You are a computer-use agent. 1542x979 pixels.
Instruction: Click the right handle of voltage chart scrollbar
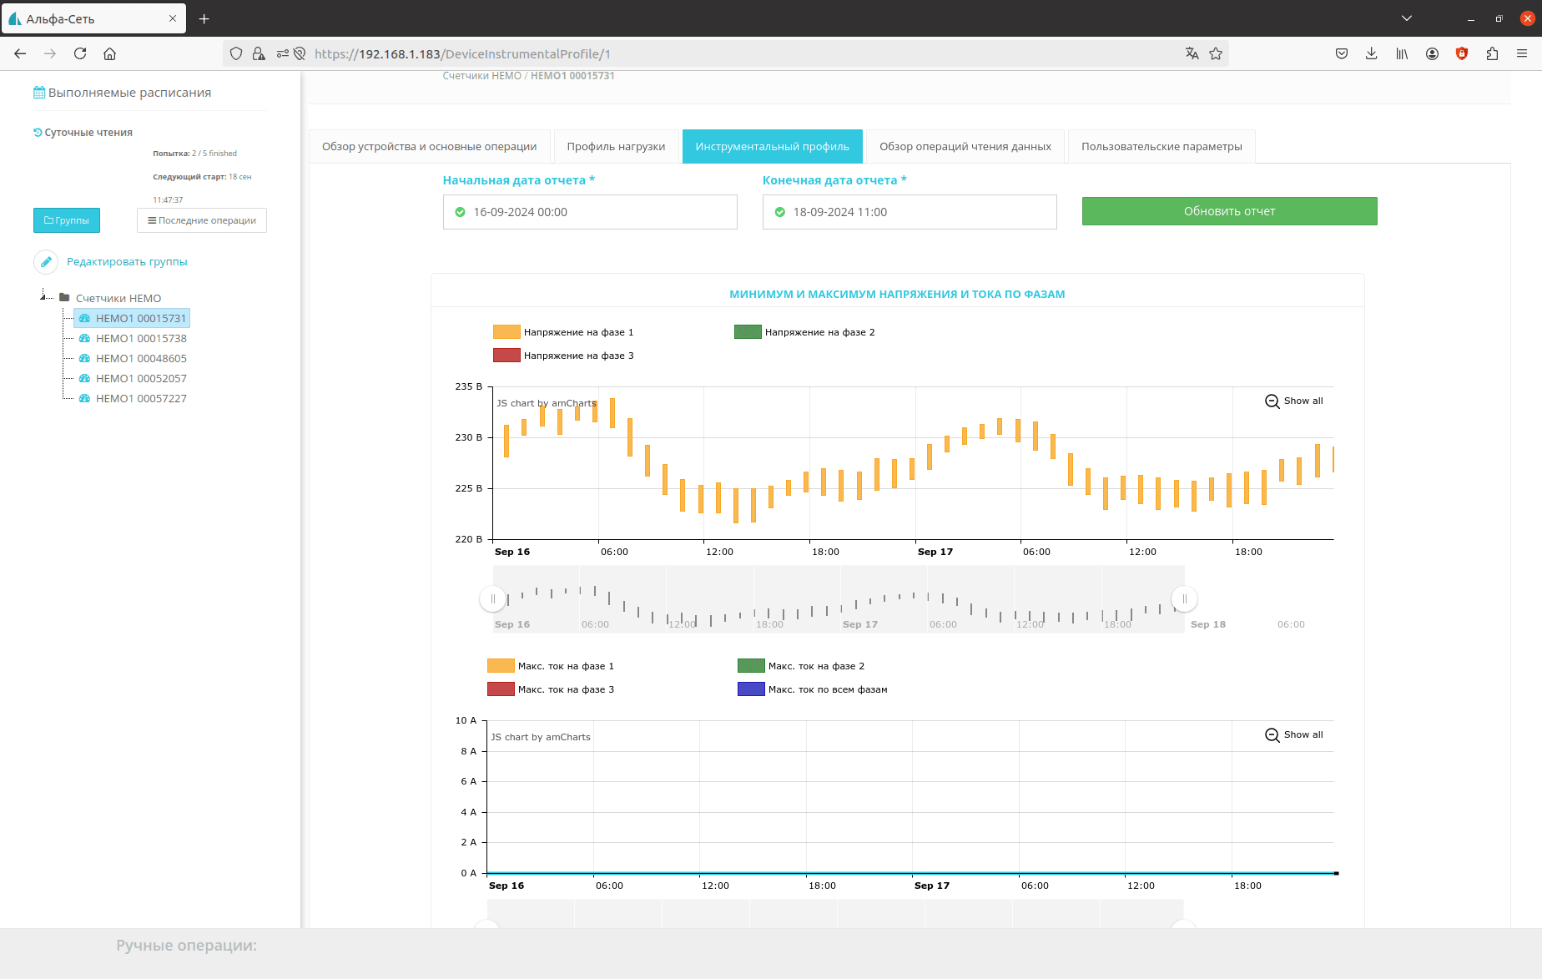point(1184,598)
